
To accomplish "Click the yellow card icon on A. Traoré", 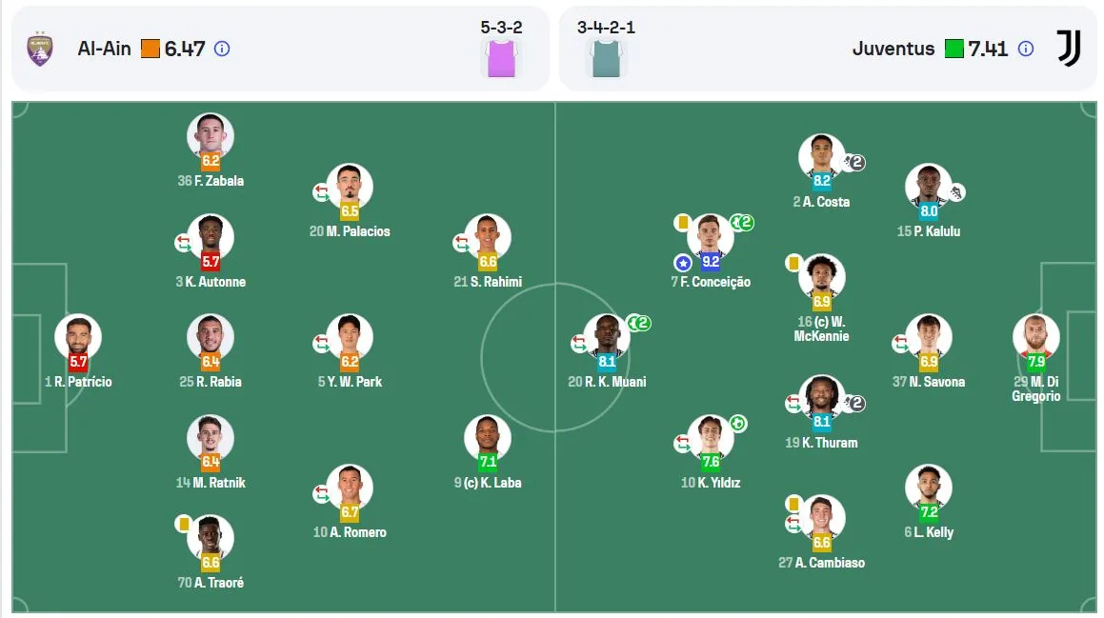I will 184,524.
